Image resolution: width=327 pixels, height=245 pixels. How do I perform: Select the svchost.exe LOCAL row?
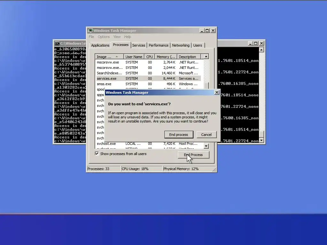pos(148,144)
